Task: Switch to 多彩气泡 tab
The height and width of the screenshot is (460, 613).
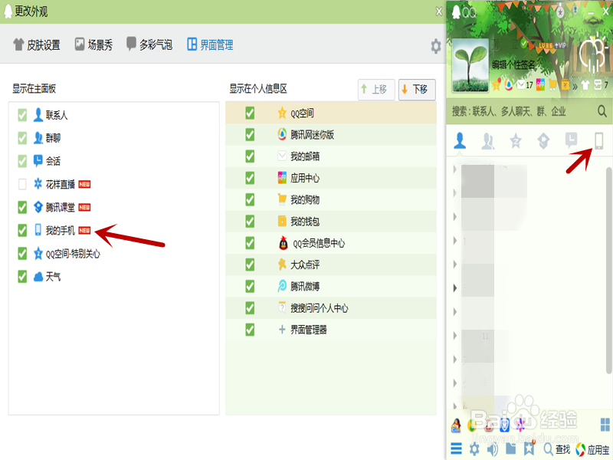Action: pos(149,44)
